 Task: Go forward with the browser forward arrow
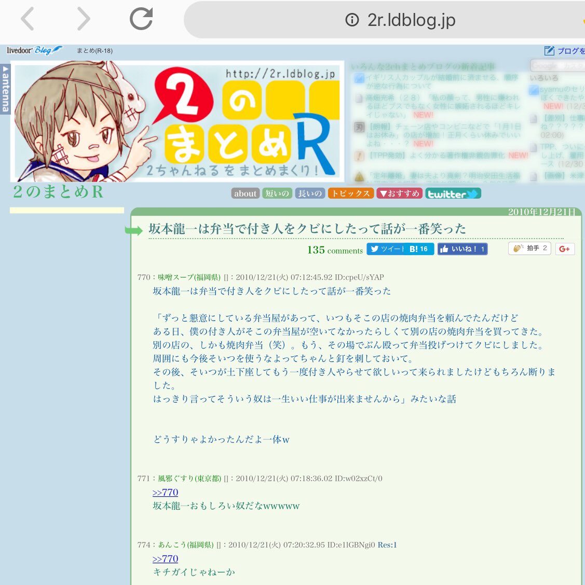pyautogui.click(x=83, y=19)
